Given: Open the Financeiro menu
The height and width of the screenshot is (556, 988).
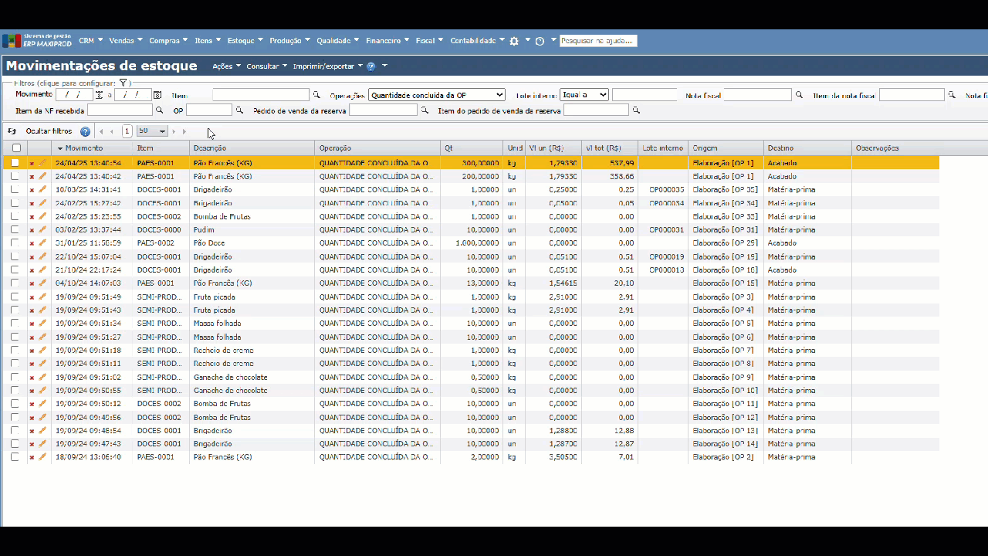Looking at the screenshot, I should [387, 41].
